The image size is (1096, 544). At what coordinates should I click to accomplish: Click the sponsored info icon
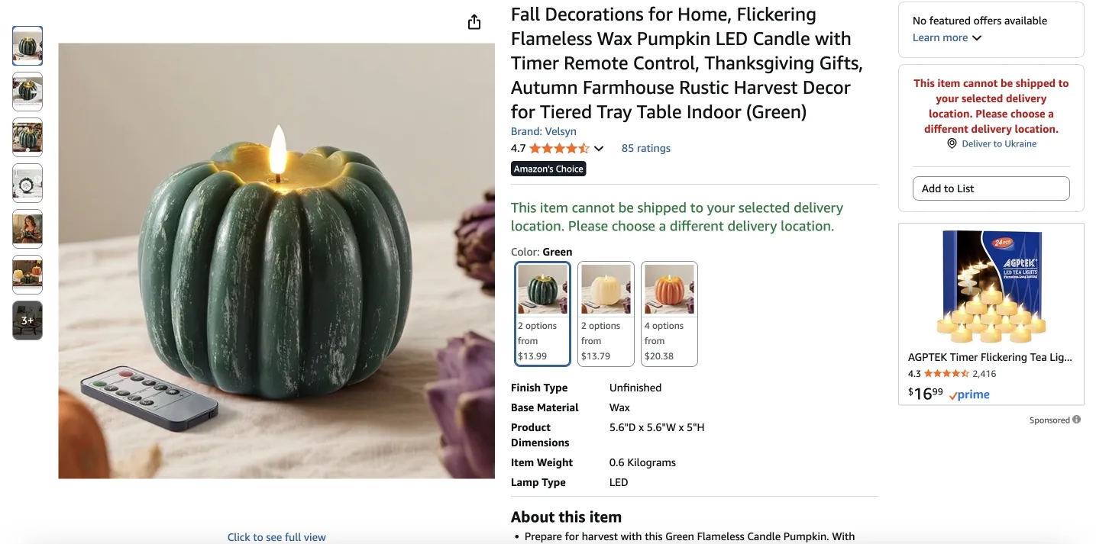tap(1076, 420)
